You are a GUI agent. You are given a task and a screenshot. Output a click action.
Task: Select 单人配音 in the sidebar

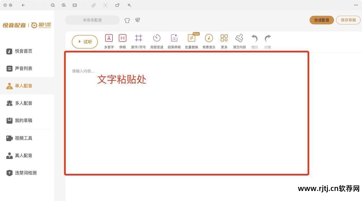[27, 86]
